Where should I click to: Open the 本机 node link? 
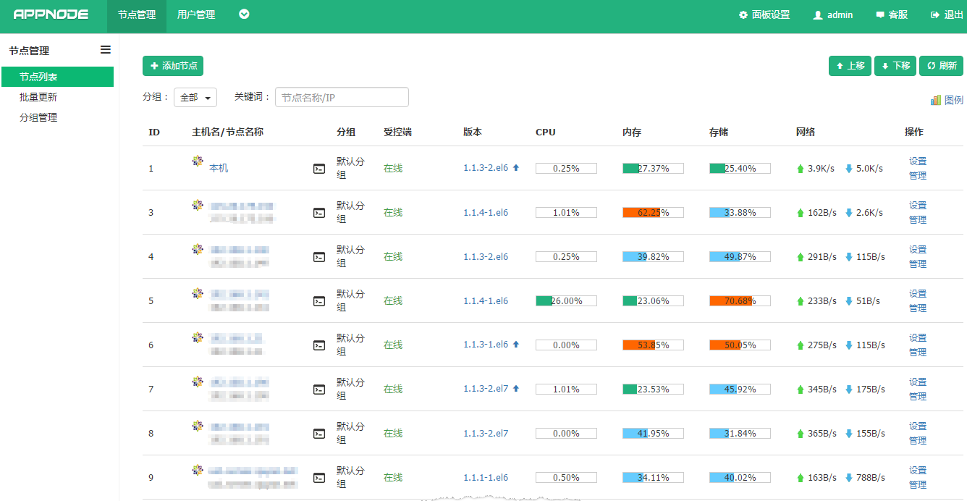(x=219, y=168)
